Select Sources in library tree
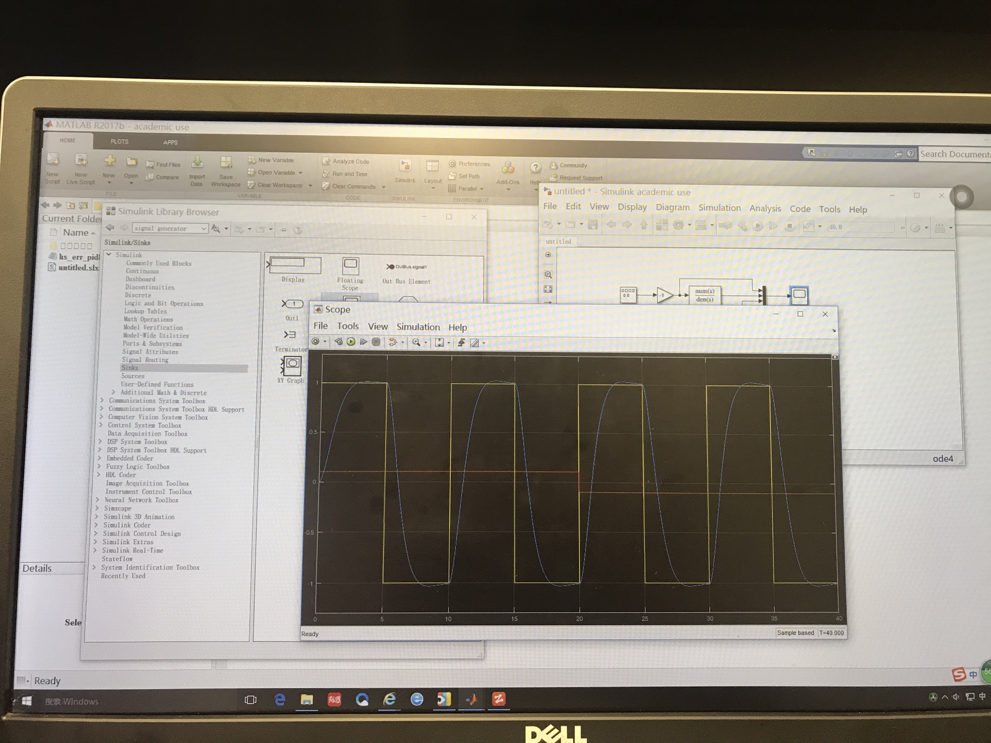 (x=133, y=376)
